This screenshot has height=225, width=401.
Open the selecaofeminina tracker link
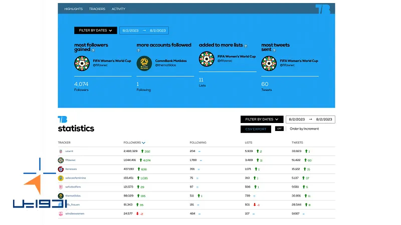tap(76, 178)
